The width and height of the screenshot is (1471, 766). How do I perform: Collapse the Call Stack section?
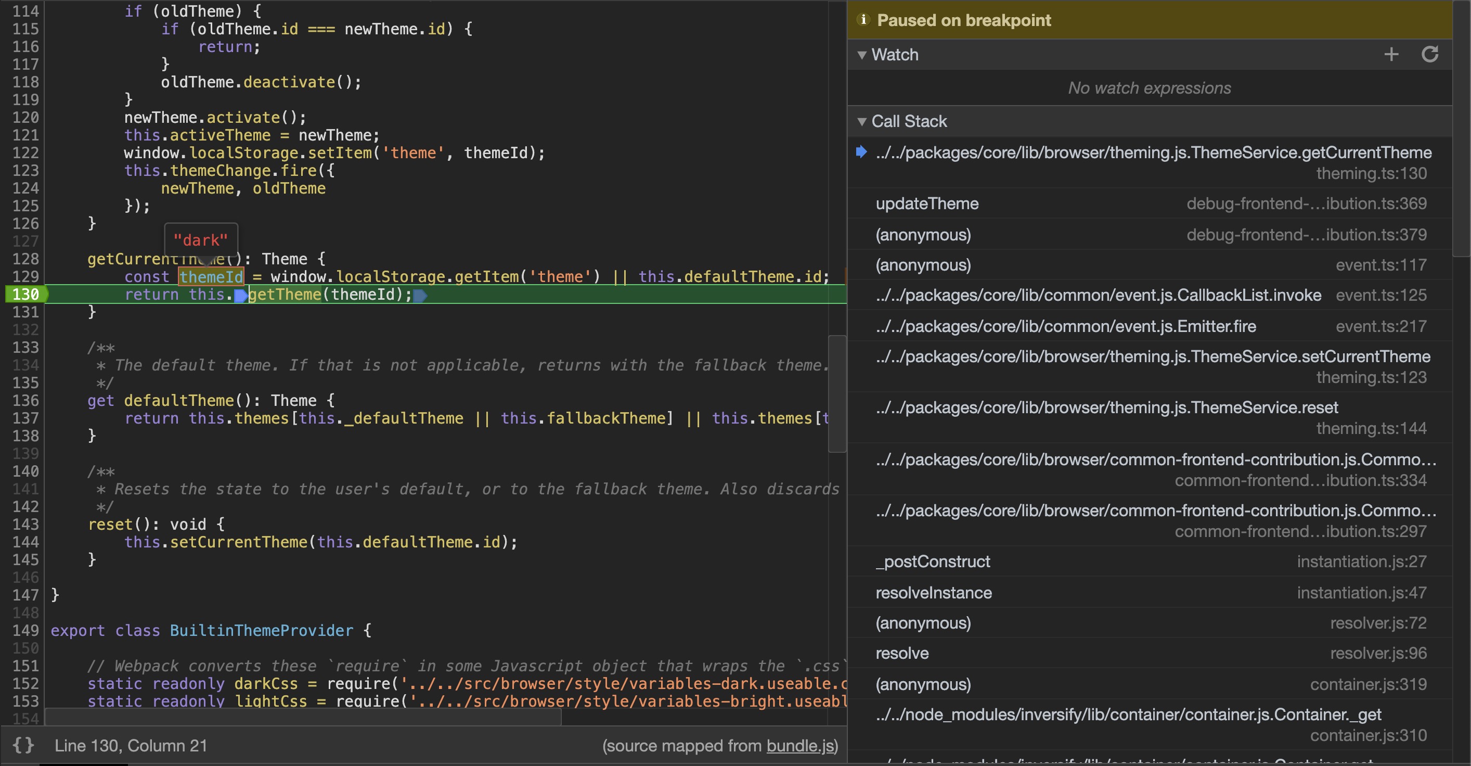(x=862, y=121)
